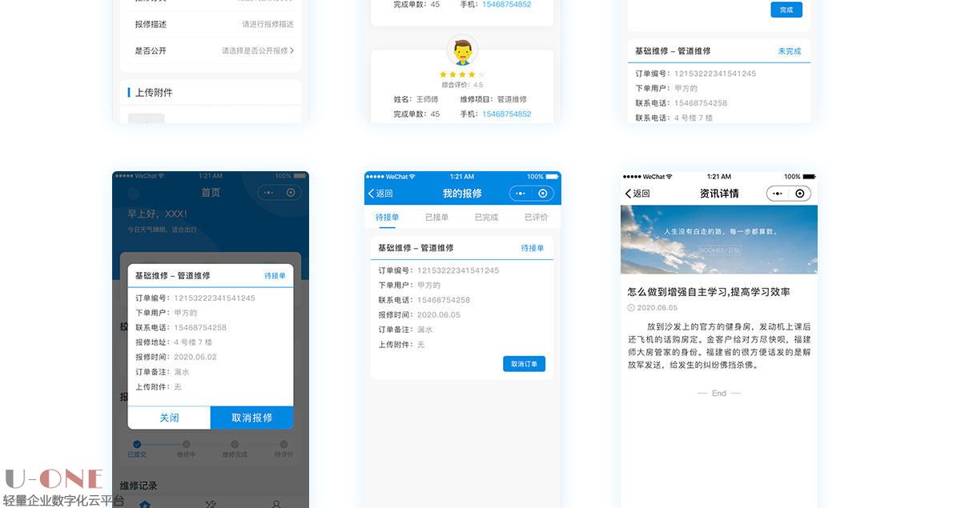
Task: Switch to the 已接单 tab
Action: coord(436,217)
